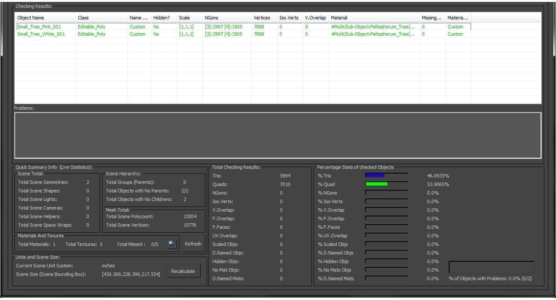
Task: Click inside the empty Problems box
Action: (x=278, y=135)
